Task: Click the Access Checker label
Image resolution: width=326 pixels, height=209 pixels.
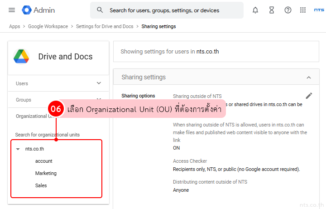Action: coord(190,161)
